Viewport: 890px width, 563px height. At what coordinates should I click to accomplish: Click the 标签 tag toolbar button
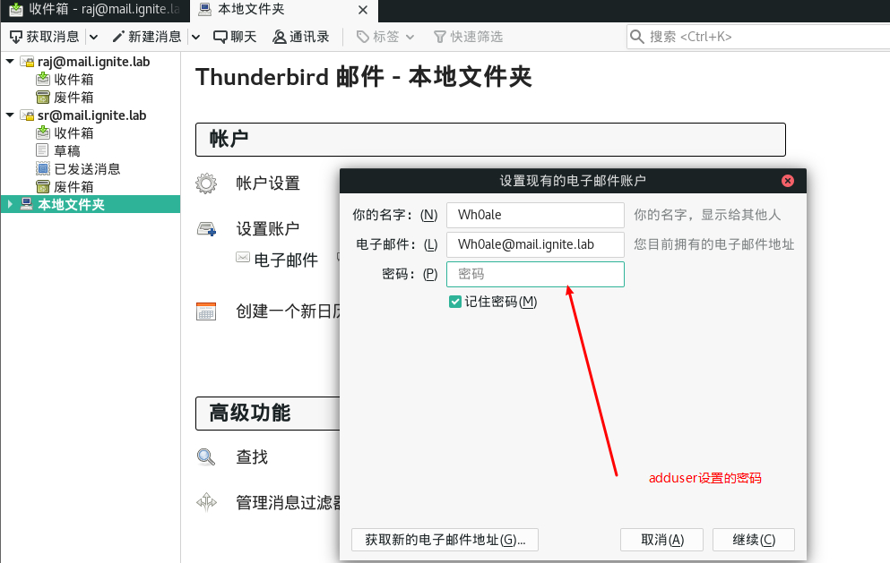(378, 37)
